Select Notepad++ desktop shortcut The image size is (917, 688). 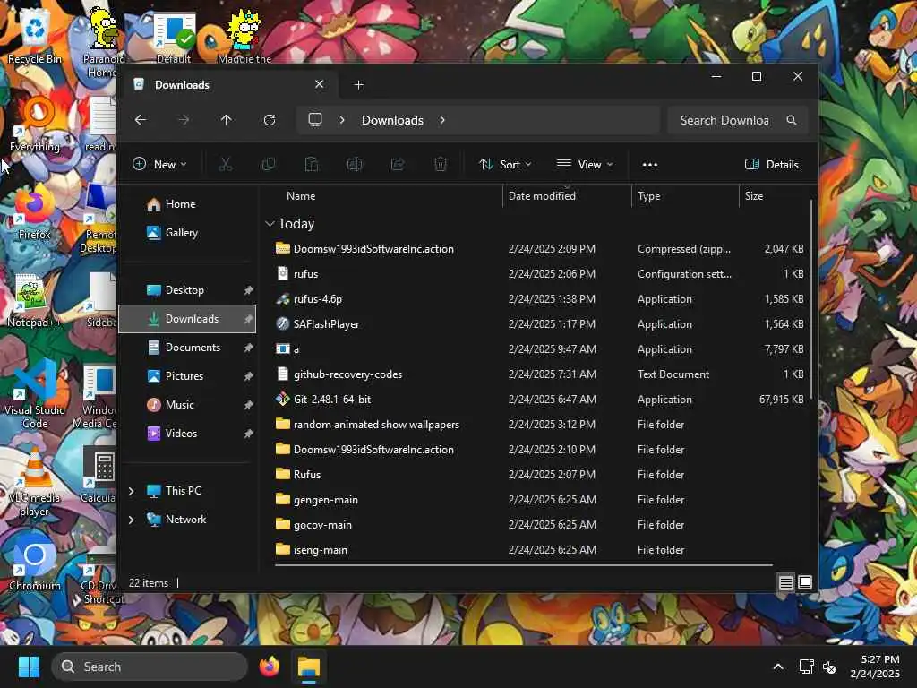(x=34, y=302)
